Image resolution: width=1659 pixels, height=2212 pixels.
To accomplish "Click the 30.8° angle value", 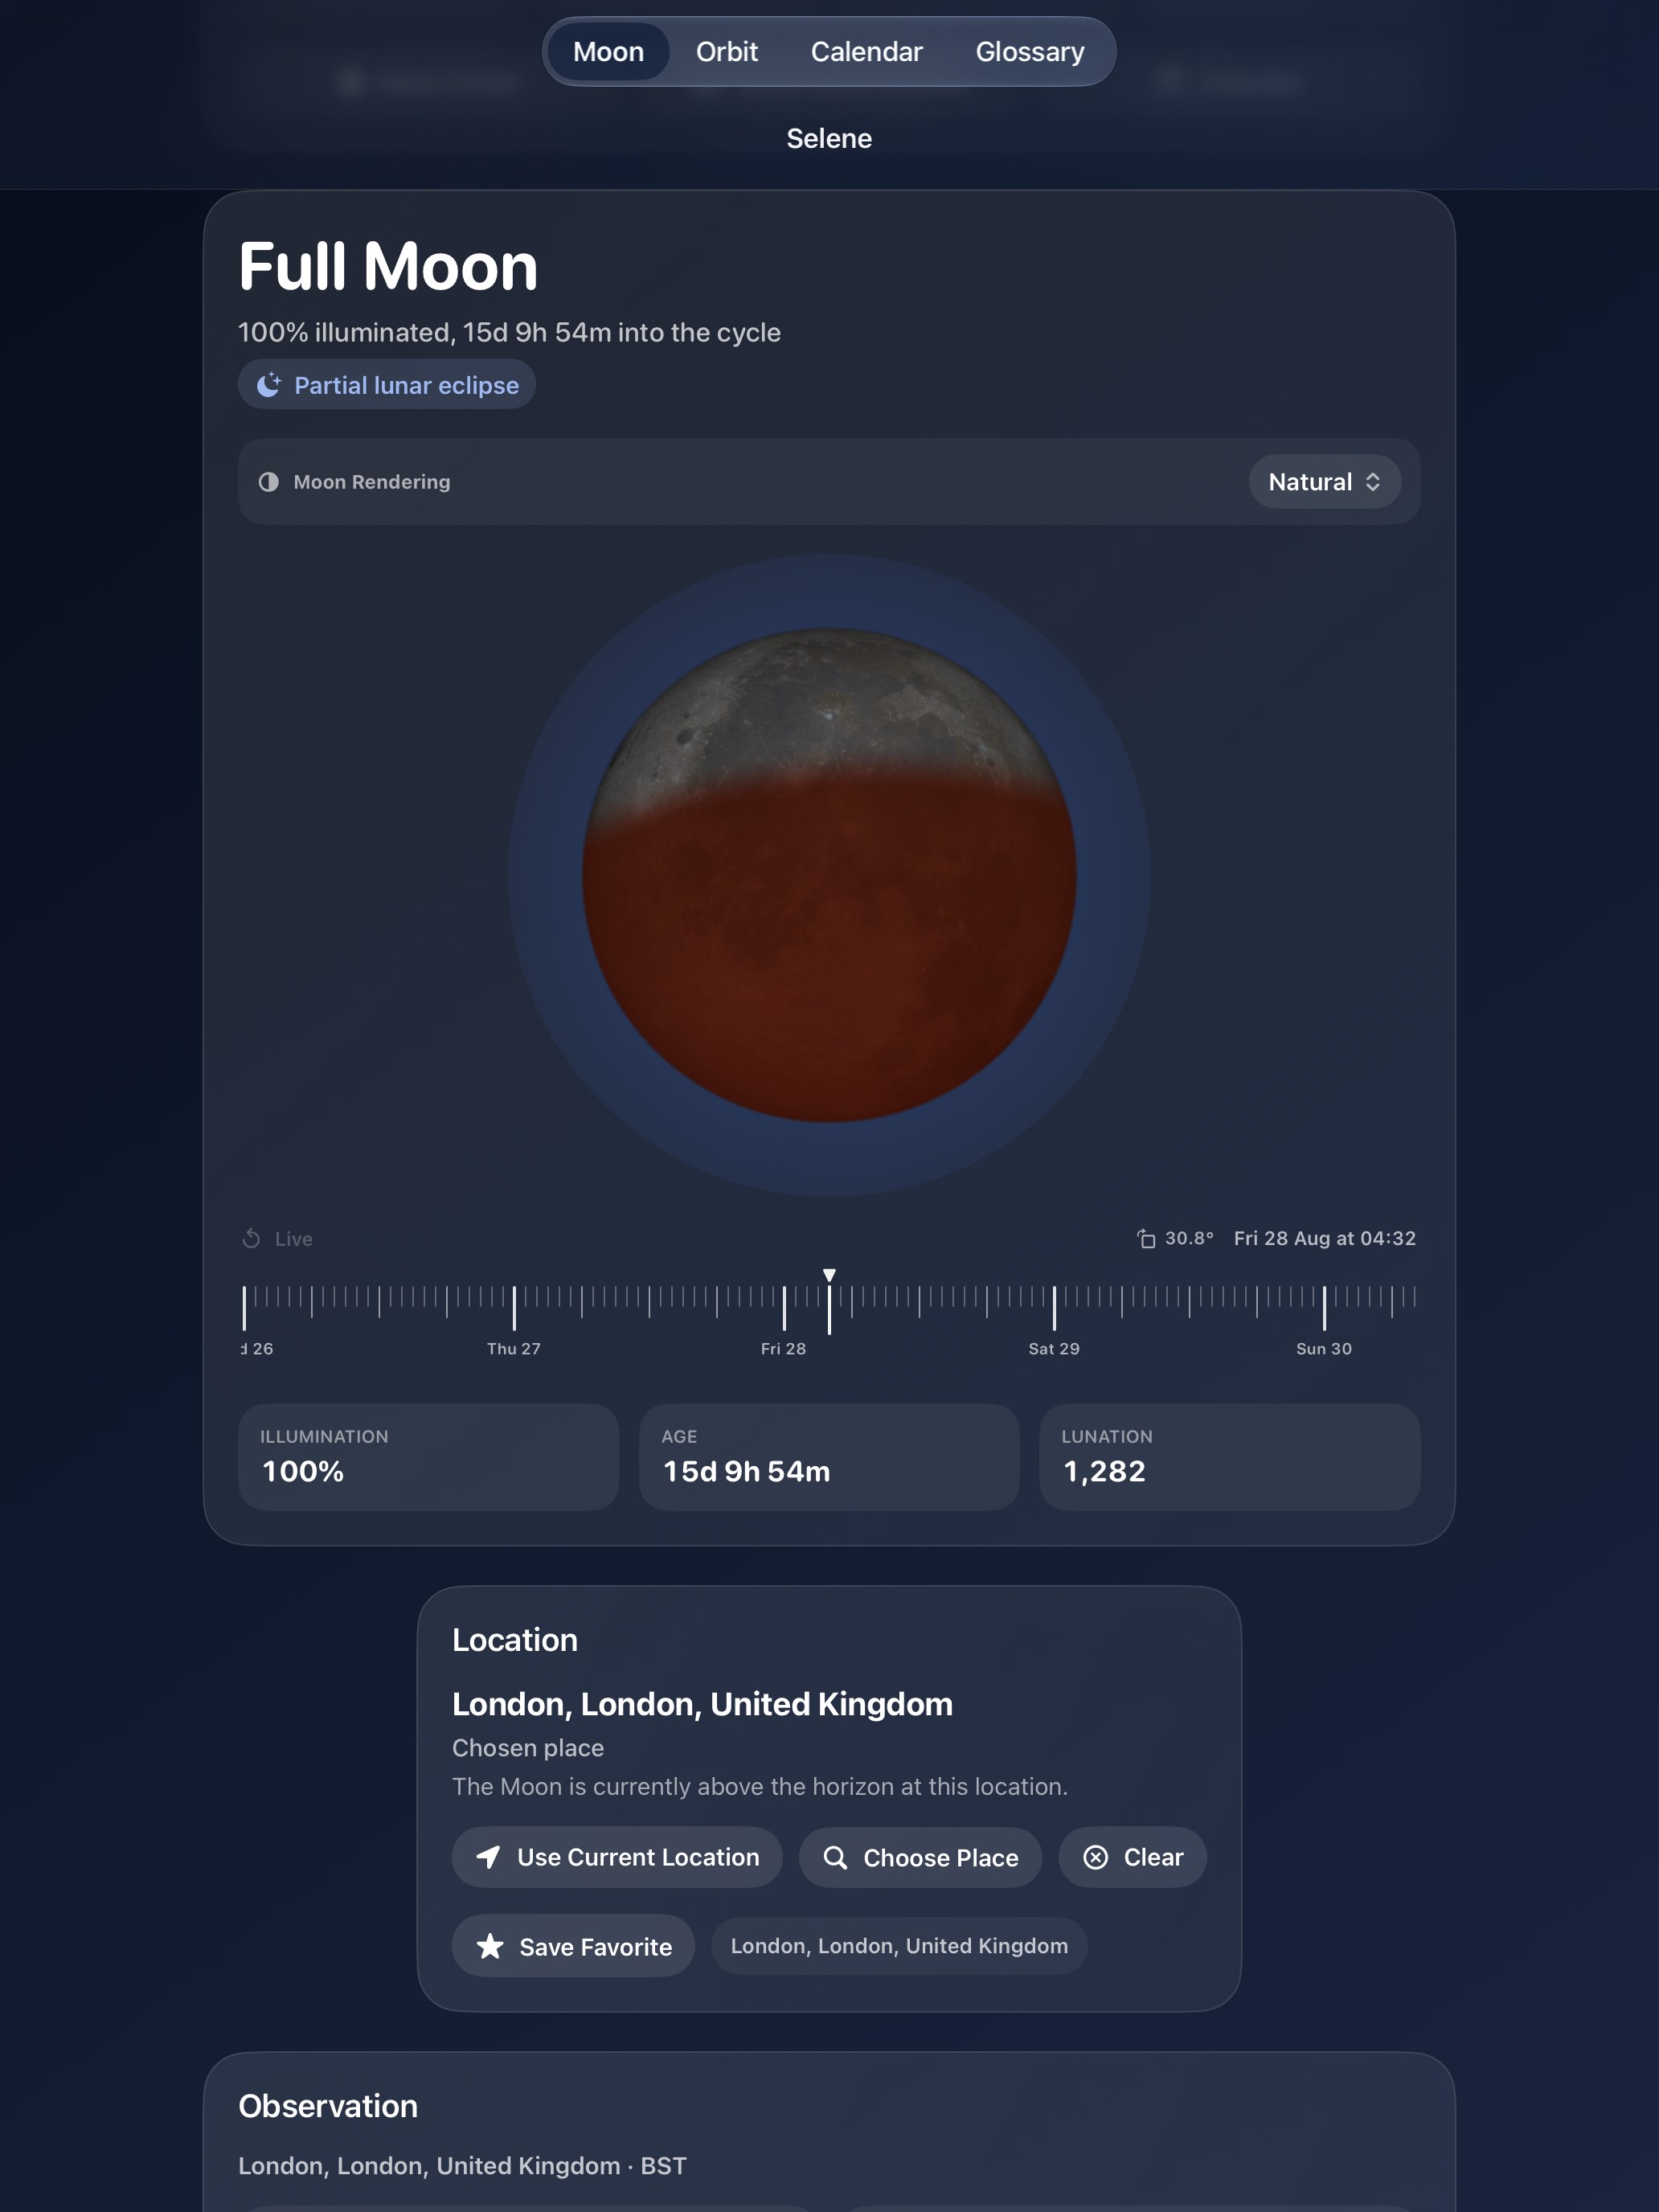I will pyautogui.click(x=1189, y=1238).
